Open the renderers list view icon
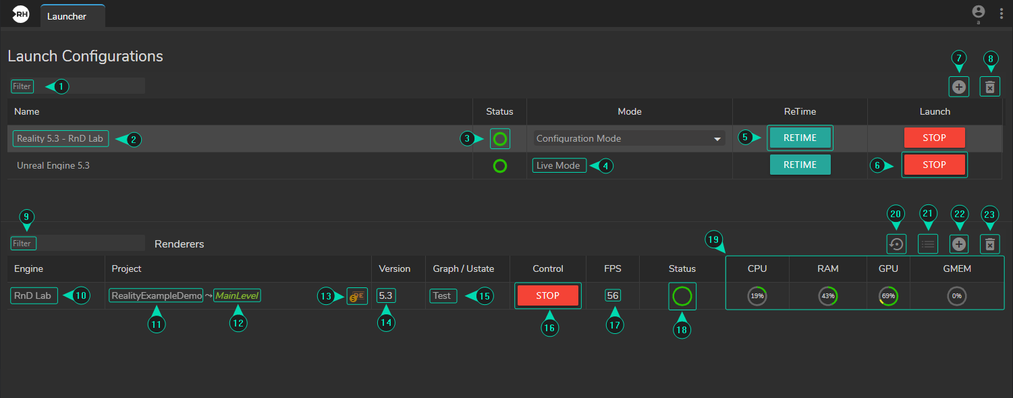Screen dimensions: 1013x398 (928, 244)
